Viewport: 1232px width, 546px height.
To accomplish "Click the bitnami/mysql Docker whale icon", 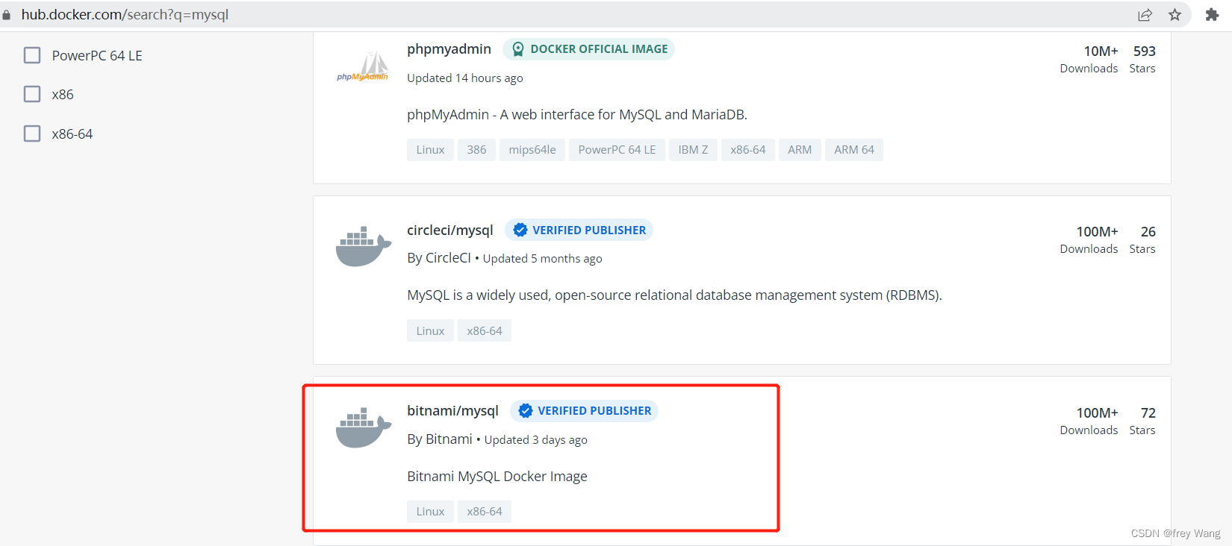I will coord(364,427).
